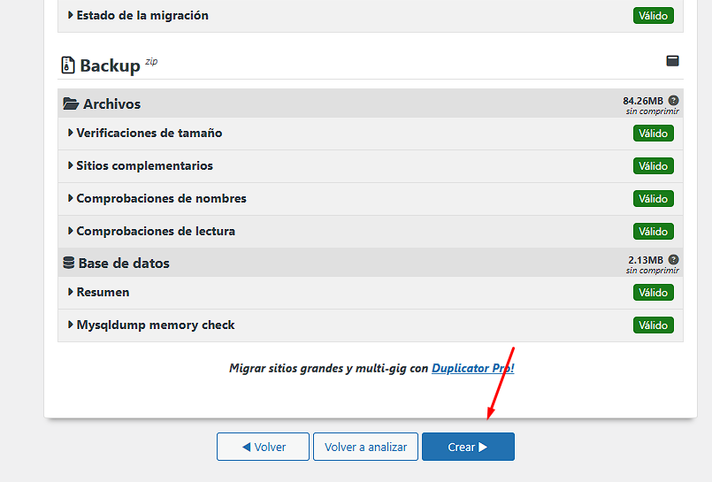This screenshot has height=482, width=712.
Task: Click the Backup zip file icon
Action: click(68, 65)
